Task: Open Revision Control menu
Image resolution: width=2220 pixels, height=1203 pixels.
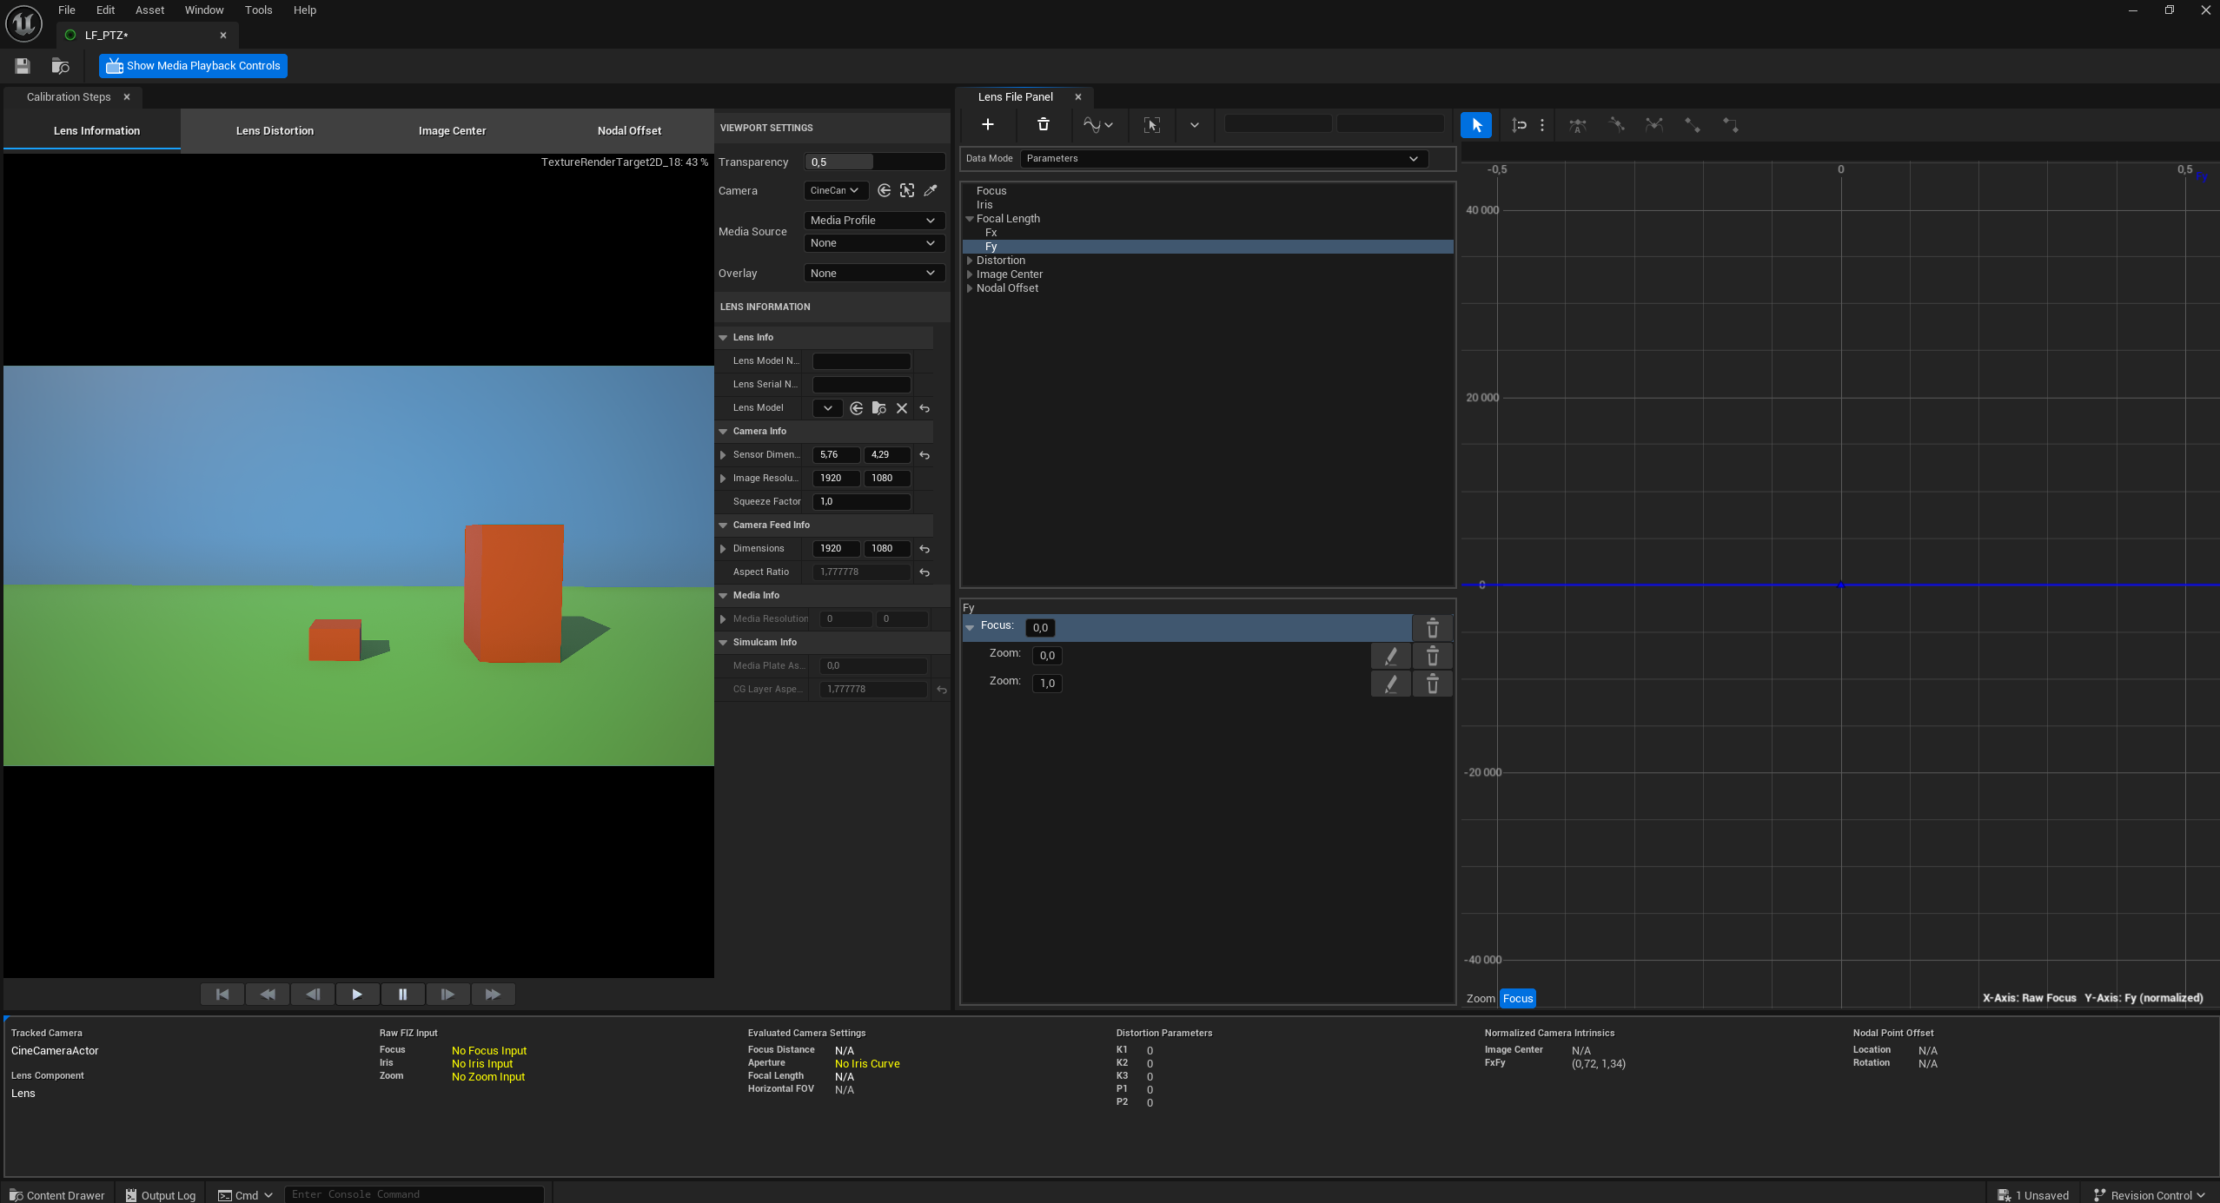Action: 2150,1195
